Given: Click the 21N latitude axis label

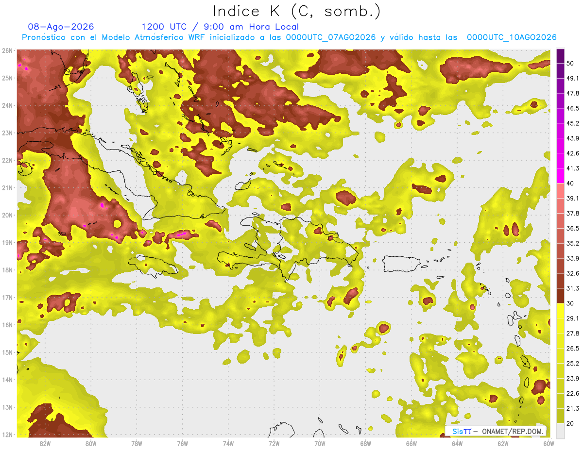Looking at the screenshot, I should point(7,187).
